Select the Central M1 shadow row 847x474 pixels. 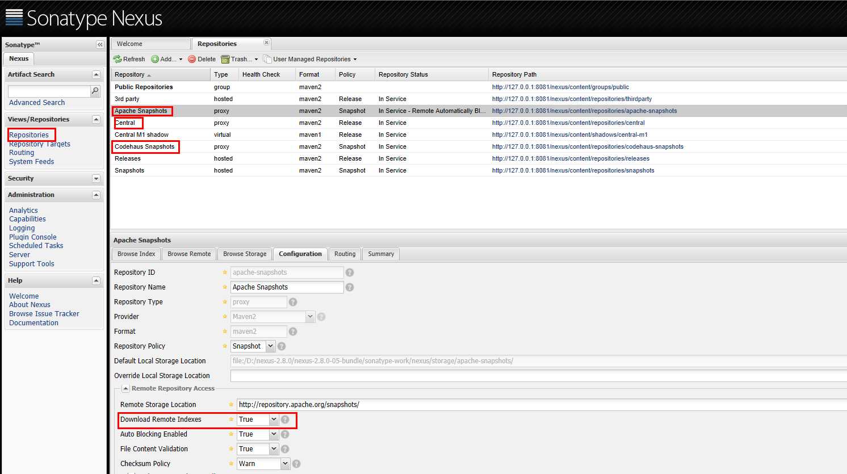click(x=479, y=135)
